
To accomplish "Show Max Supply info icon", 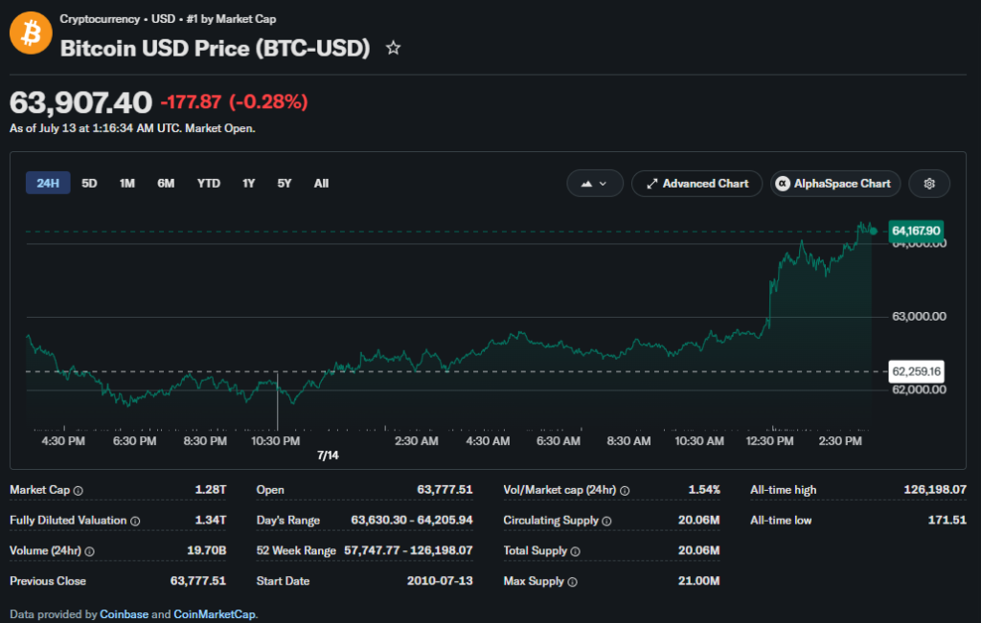I will tap(572, 582).
